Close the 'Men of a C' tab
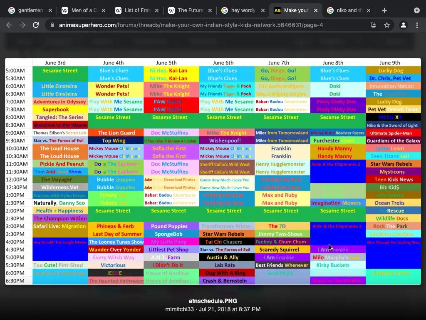426x320 pixels. click(104, 10)
